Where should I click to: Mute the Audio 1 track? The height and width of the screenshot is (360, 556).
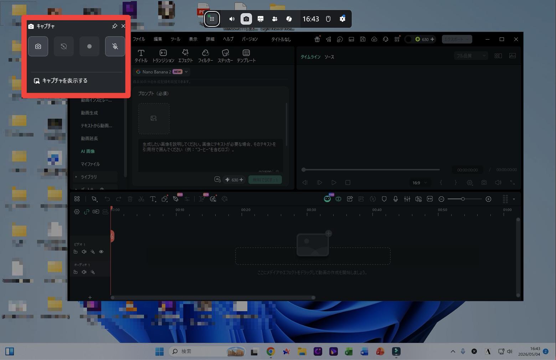[84, 272]
